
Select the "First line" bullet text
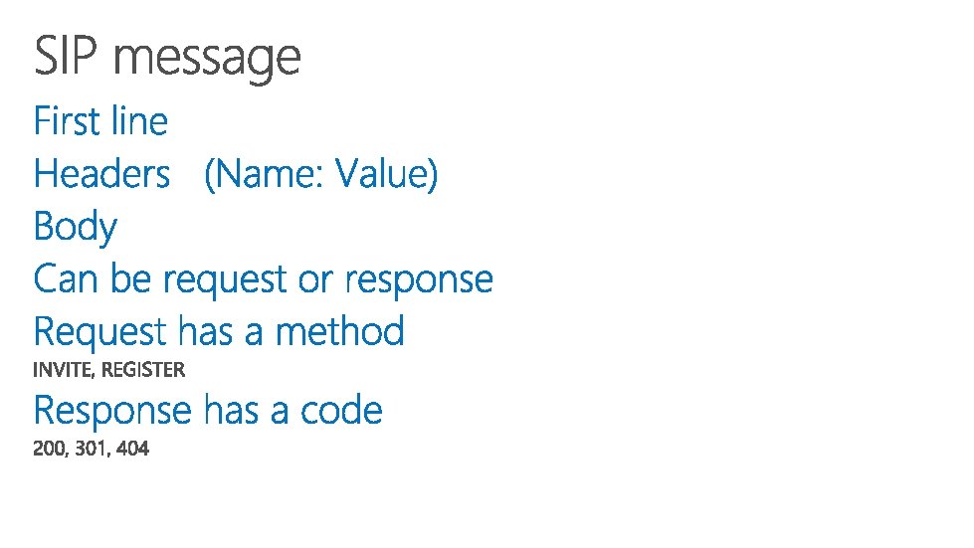pos(100,122)
